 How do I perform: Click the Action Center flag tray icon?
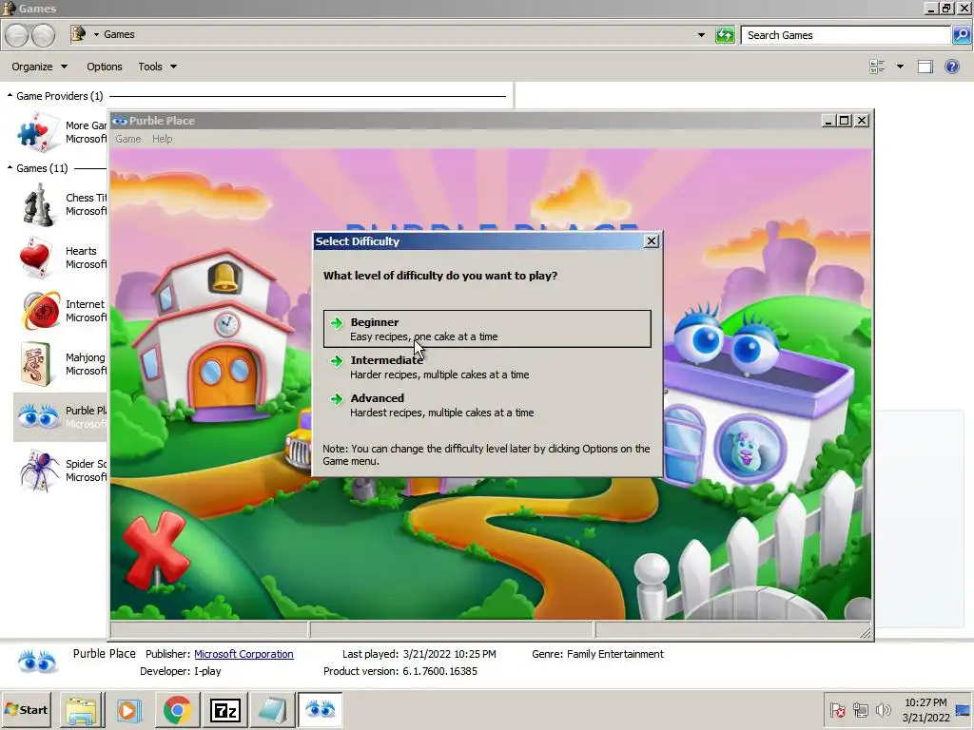(837, 709)
